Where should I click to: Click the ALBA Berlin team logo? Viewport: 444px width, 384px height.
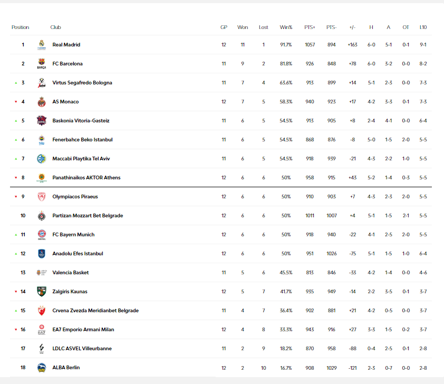(x=42, y=368)
